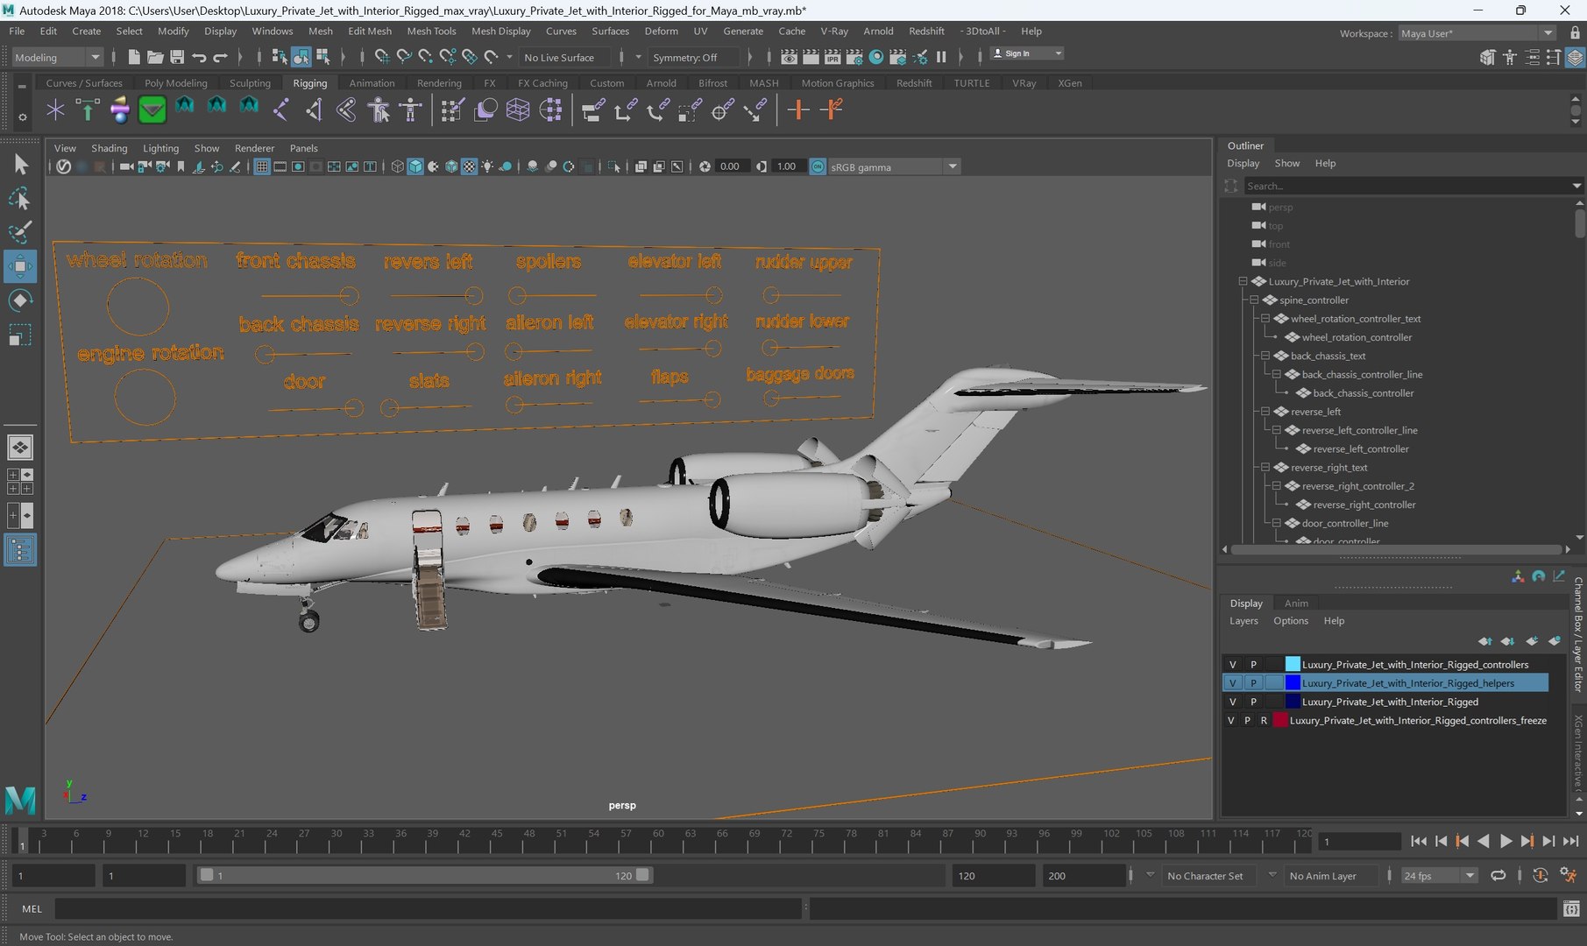Open a scene with the folder icon
This screenshot has height=946, width=1587.
click(x=155, y=57)
